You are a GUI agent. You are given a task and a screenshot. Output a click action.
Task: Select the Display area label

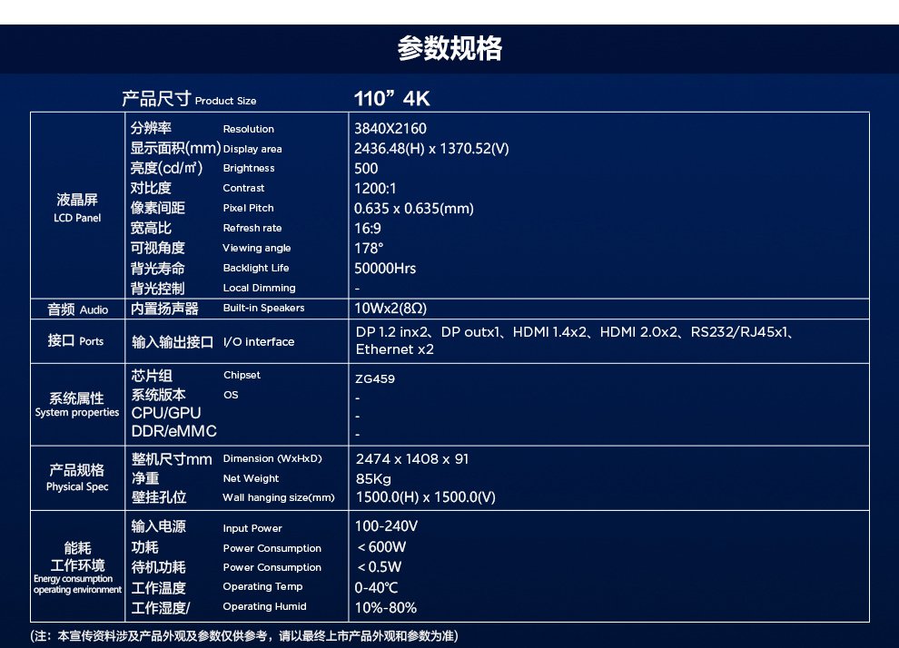point(252,149)
